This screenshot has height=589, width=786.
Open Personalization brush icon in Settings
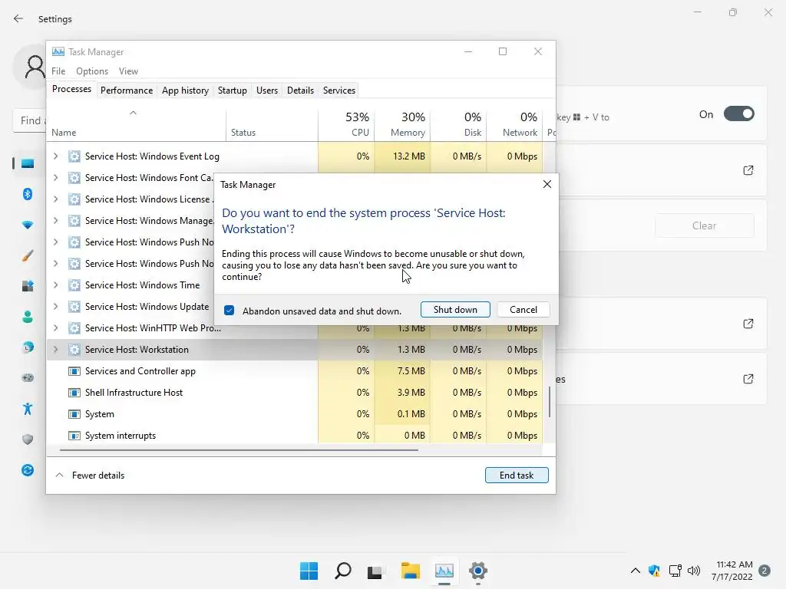click(28, 255)
